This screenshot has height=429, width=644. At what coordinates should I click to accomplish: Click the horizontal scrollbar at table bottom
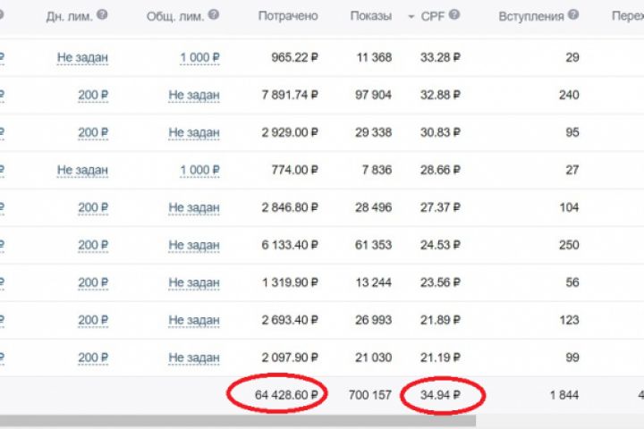pyautogui.click(x=238, y=420)
